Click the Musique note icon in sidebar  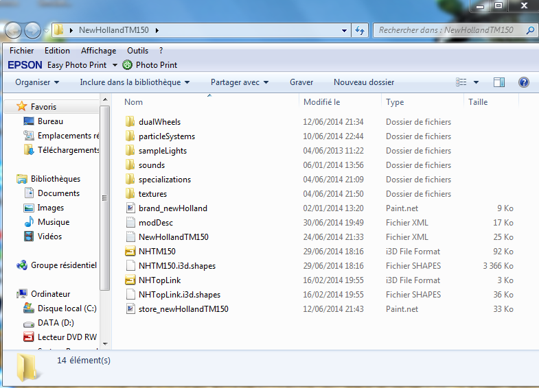click(29, 221)
